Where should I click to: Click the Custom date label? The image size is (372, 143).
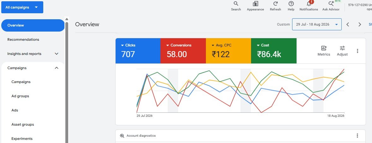283,24
